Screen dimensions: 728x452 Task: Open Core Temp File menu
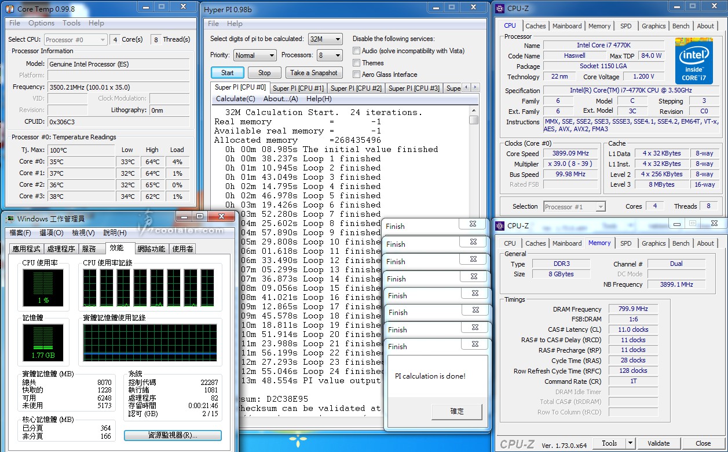[14, 23]
